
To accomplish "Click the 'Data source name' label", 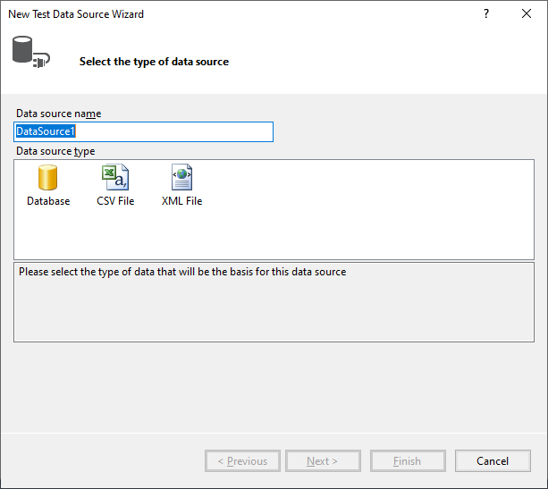I will [59, 114].
